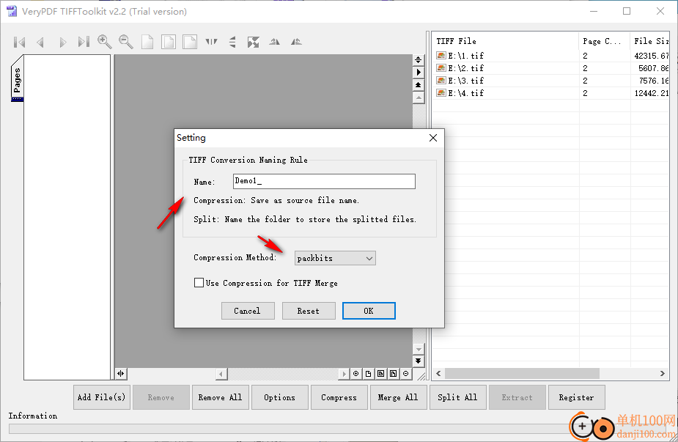Click the circle-dot icon below viewer

tap(356, 374)
